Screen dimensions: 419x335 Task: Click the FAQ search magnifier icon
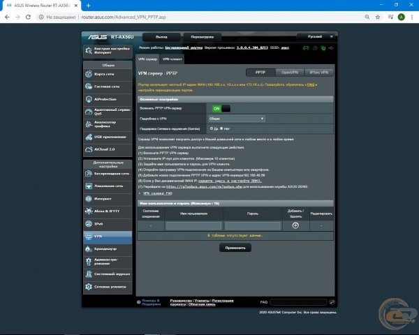coord(332,302)
